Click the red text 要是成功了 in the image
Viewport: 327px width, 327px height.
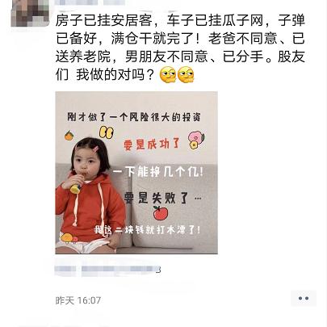pyautogui.click(x=152, y=145)
